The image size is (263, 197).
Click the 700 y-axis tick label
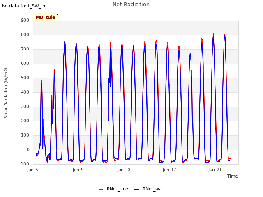(25, 49)
